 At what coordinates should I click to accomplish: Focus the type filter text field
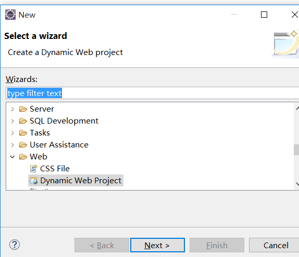pos(153,93)
